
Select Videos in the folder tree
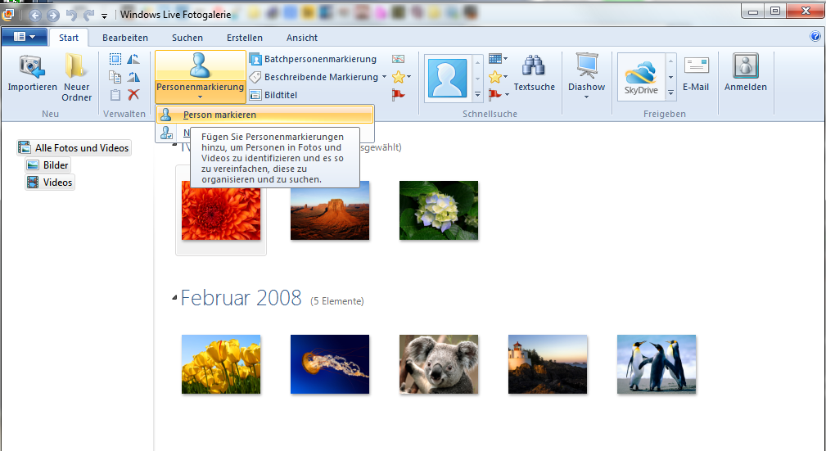pyautogui.click(x=57, y=183)
